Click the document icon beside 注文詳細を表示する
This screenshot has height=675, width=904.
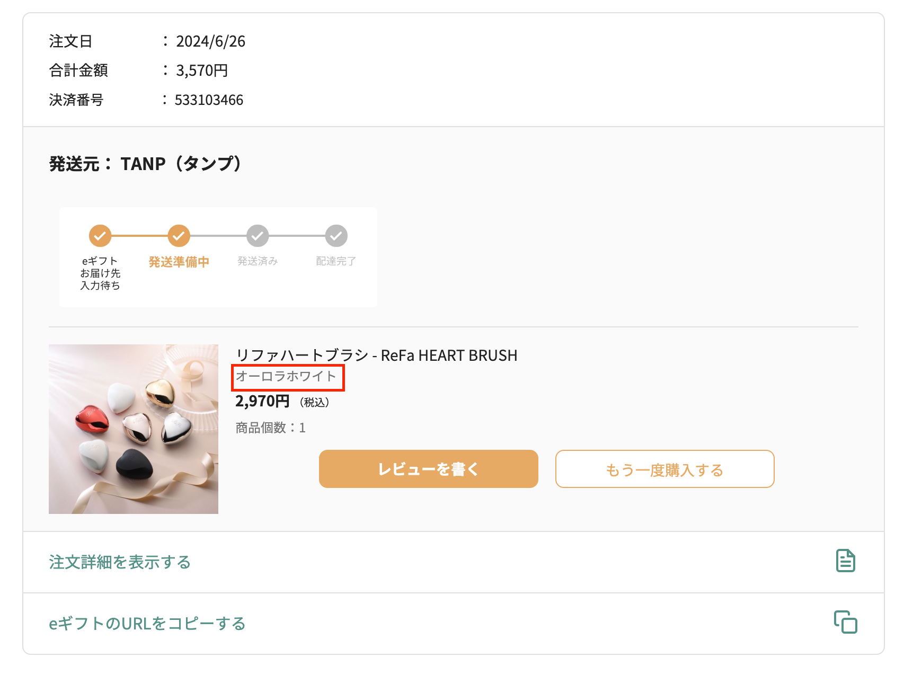tap(845, 561)
